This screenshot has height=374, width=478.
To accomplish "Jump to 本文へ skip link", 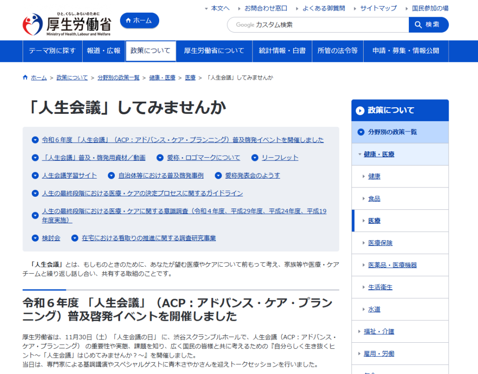I will click(x=220, y=8).
